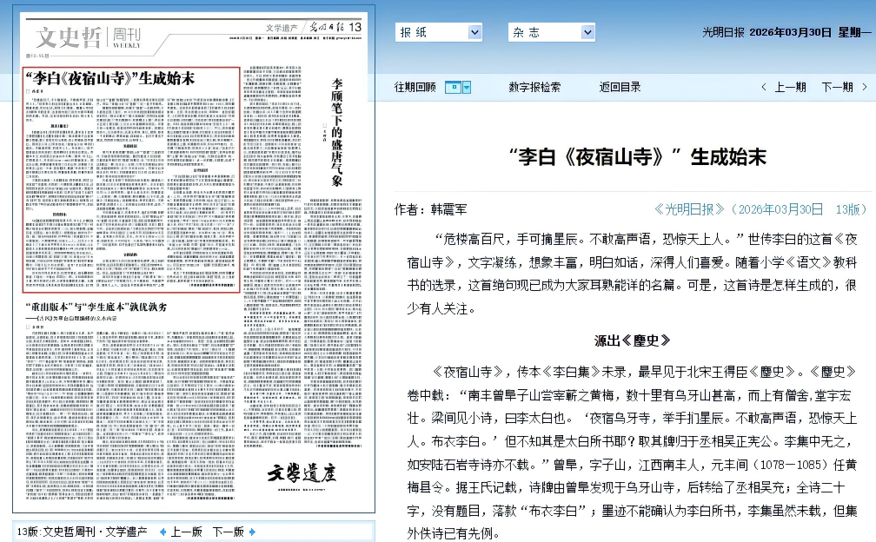Go to previous issue via 上一期
The width and height of the screenshot is (876, 542).
(x=790, y=87)
